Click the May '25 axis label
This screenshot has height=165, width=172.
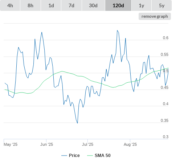pyautogui.click(x=11, y=144)
